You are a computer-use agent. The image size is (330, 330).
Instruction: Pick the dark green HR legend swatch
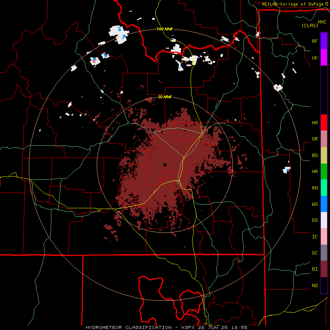324,172
